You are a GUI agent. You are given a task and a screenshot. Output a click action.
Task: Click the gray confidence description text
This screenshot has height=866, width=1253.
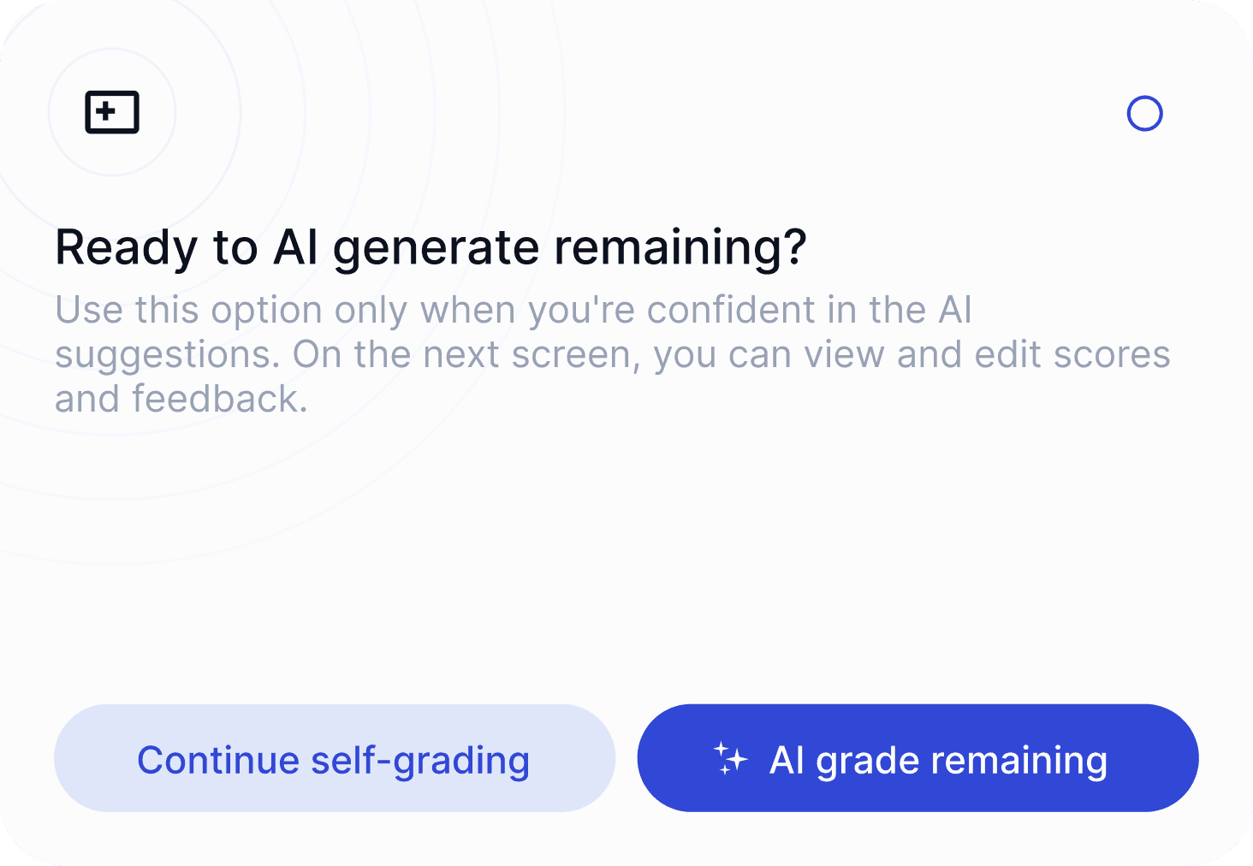(x=612, y=353)
